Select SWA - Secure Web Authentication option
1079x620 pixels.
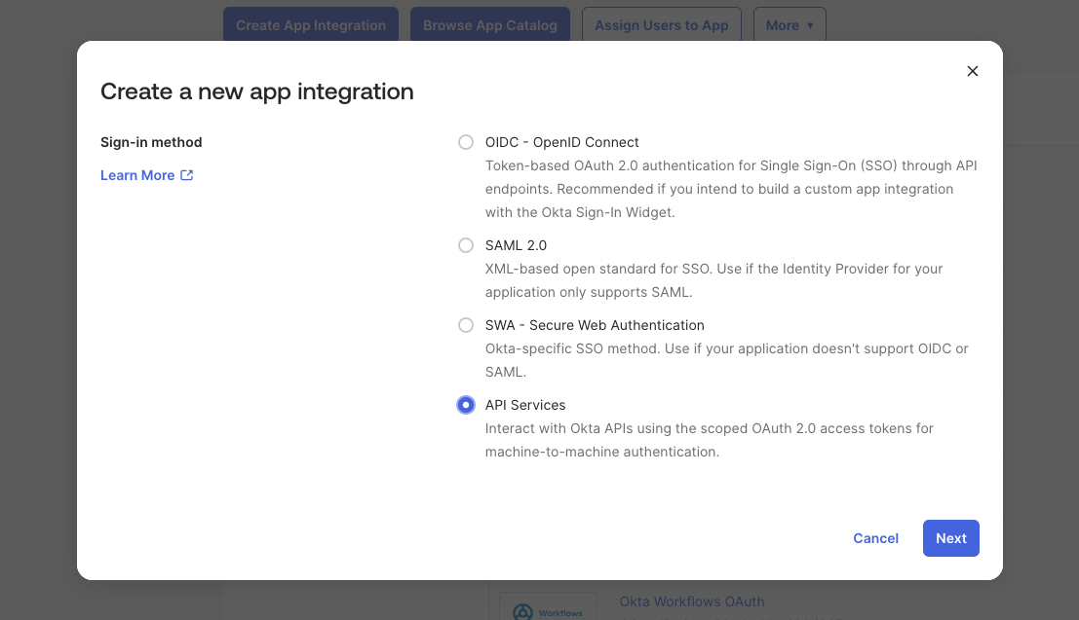click(466, 325)
